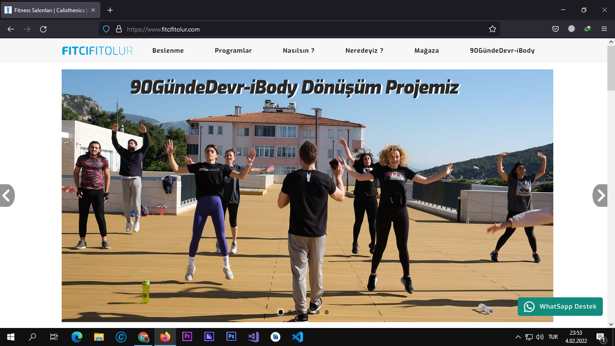Open the Neredeyiz ? menu item
Screen dimensions: 615x346
pos(364,50)
